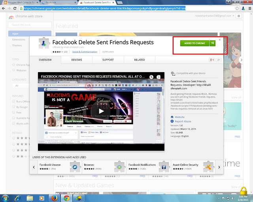Check the Free feature checkbox
Screen dimensions: 253x202
pyautogui.click(x=14, y=112)
